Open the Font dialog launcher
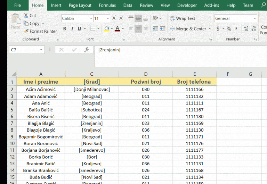The image size is (267, 184). click(x=123, y=39)
